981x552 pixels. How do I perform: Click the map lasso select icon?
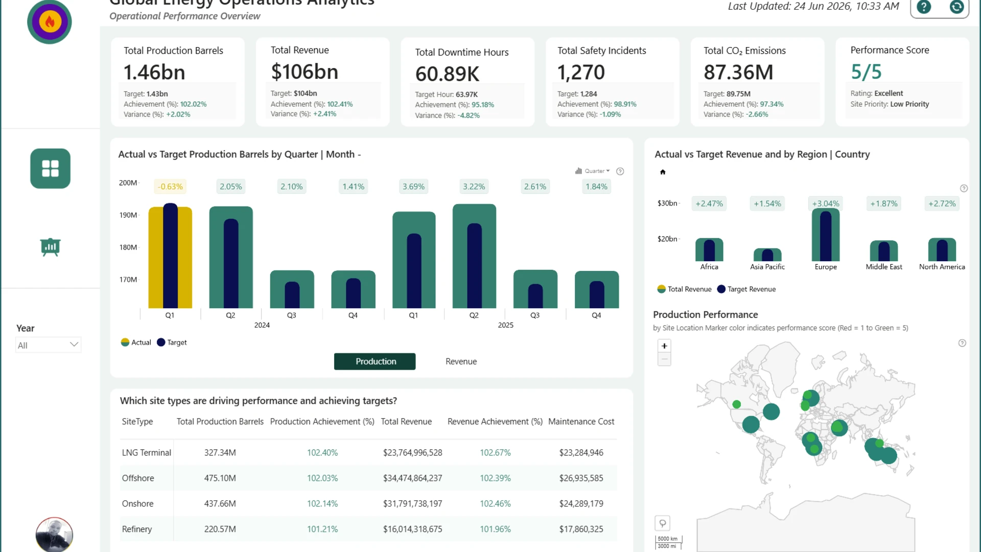pyautogui.click(x=662, y=523)
